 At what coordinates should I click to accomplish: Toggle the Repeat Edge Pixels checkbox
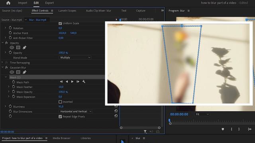click(x=60, y=116)
